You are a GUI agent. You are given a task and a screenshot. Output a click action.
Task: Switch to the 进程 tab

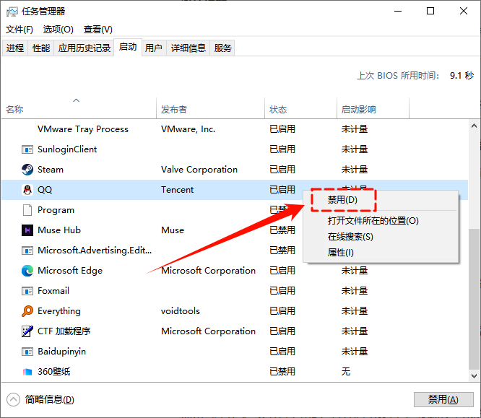pyautogui.click(x=15, y=48)
